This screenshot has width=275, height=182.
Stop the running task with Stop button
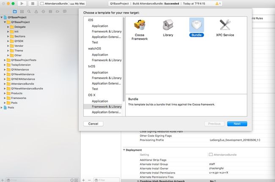pyautogui.click(x=33, y=3)
